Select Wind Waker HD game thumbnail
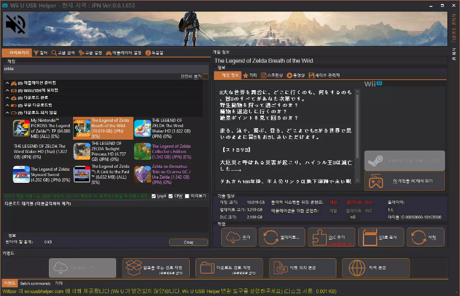Image resolution: width=460 pixels, height=296 pixels. point(142,128)
